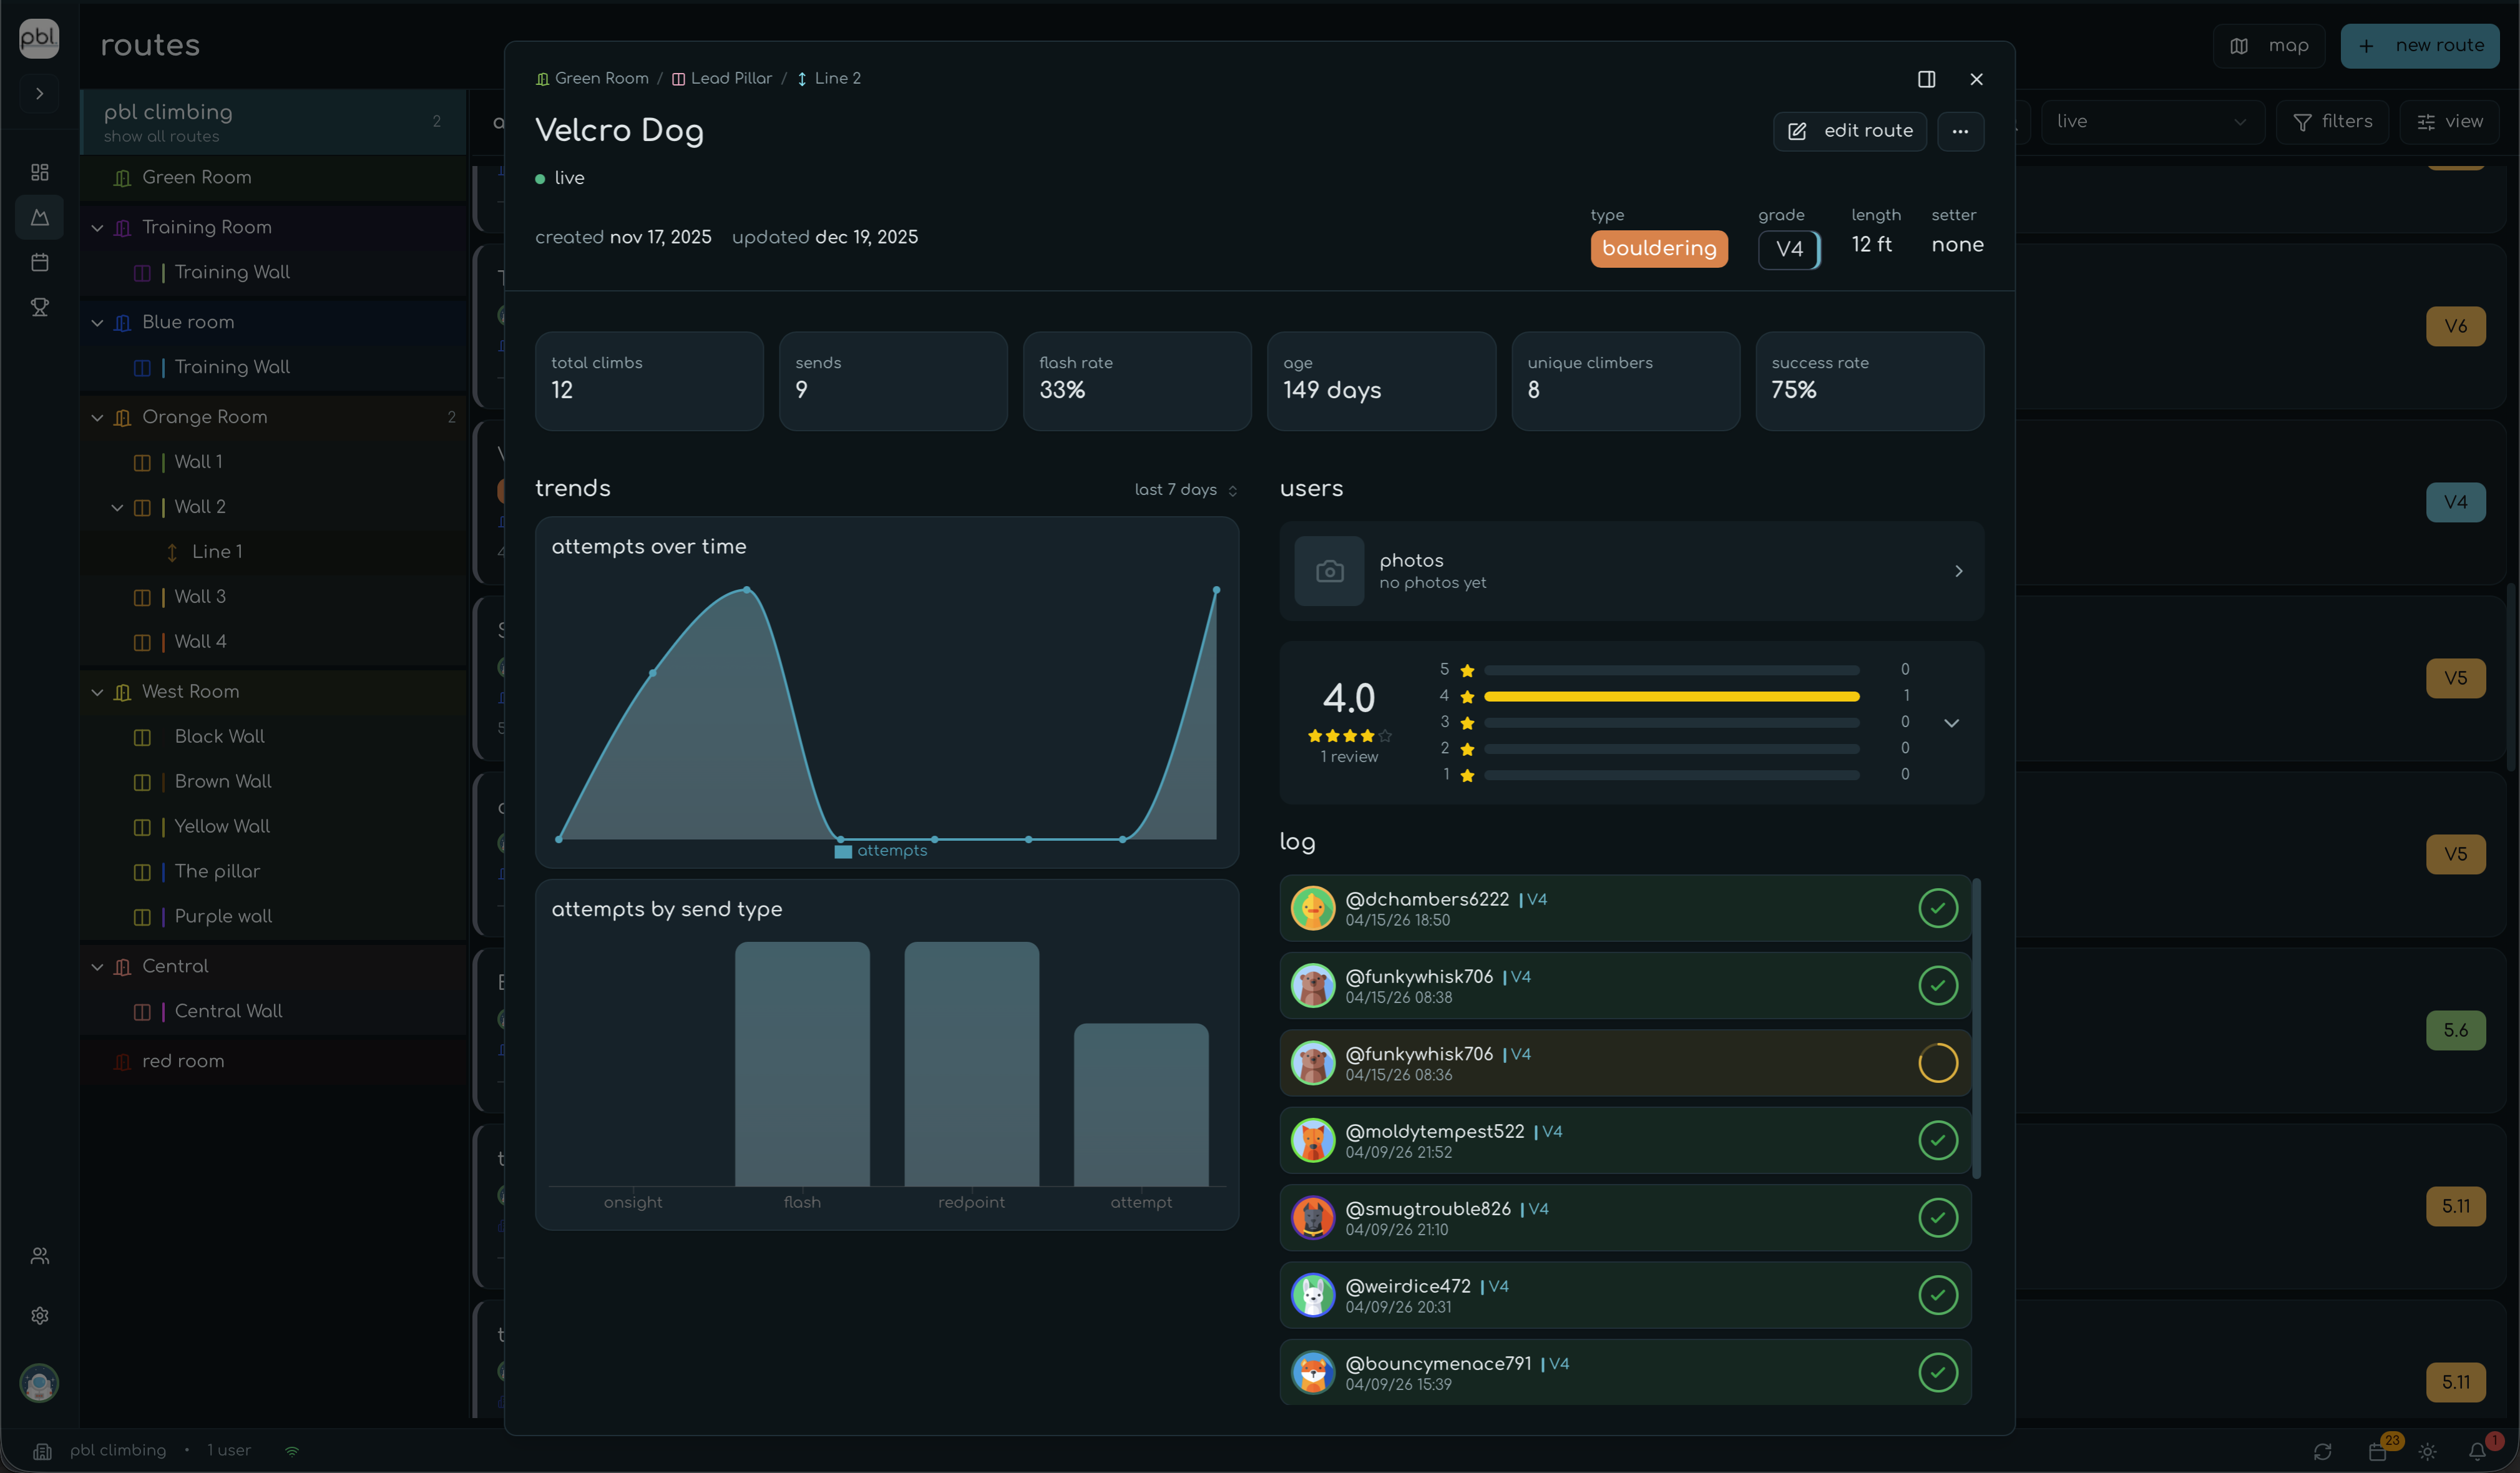The height and width of the screenshot is (1473, 2520).
Task: Click the routes mountain icon in sidebar
Action: tap(40, 217)
